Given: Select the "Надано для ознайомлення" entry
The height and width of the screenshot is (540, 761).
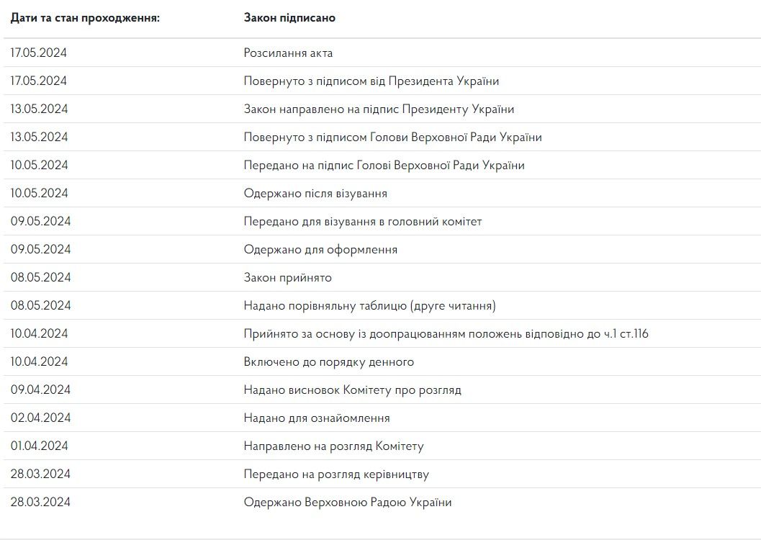Looking at the screenshot, I should tap(317, 418).
